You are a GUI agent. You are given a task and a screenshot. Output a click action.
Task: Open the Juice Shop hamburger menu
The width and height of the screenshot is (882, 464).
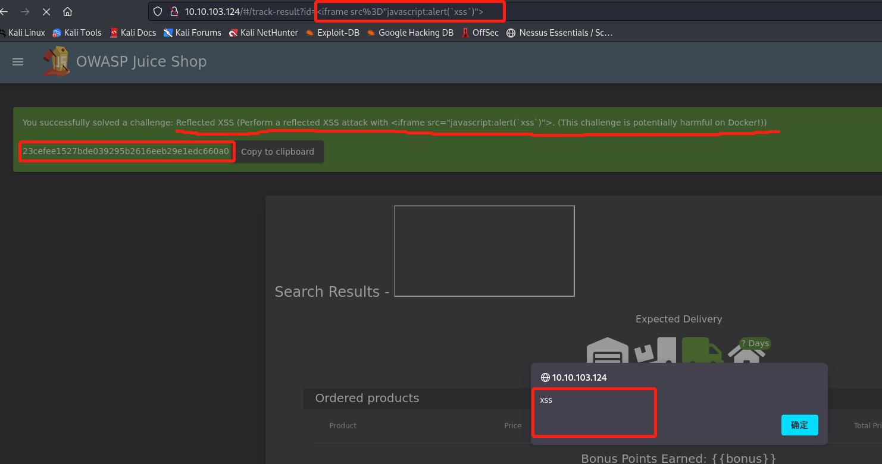pyautogui.click(x=18, y=62)
